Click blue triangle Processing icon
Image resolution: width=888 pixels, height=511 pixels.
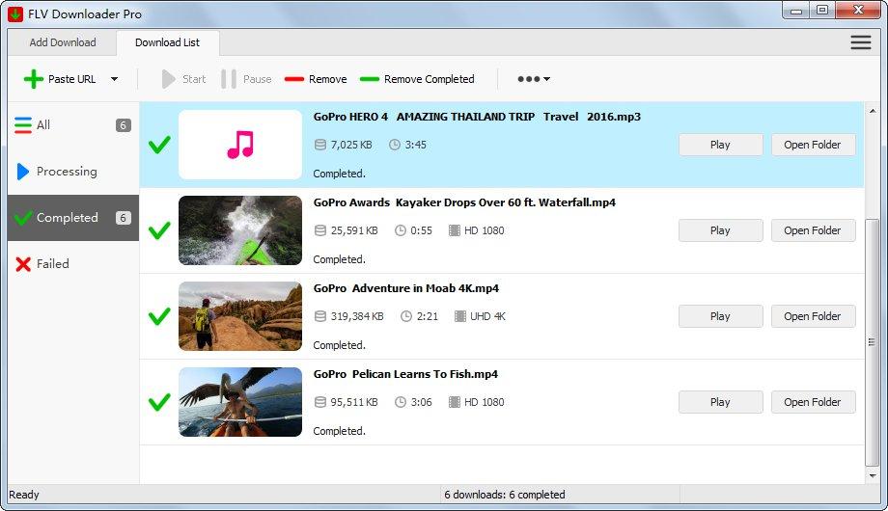coord(22,172)
